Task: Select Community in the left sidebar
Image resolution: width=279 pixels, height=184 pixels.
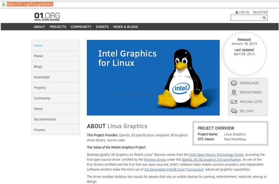Action: tap(56, 98)
